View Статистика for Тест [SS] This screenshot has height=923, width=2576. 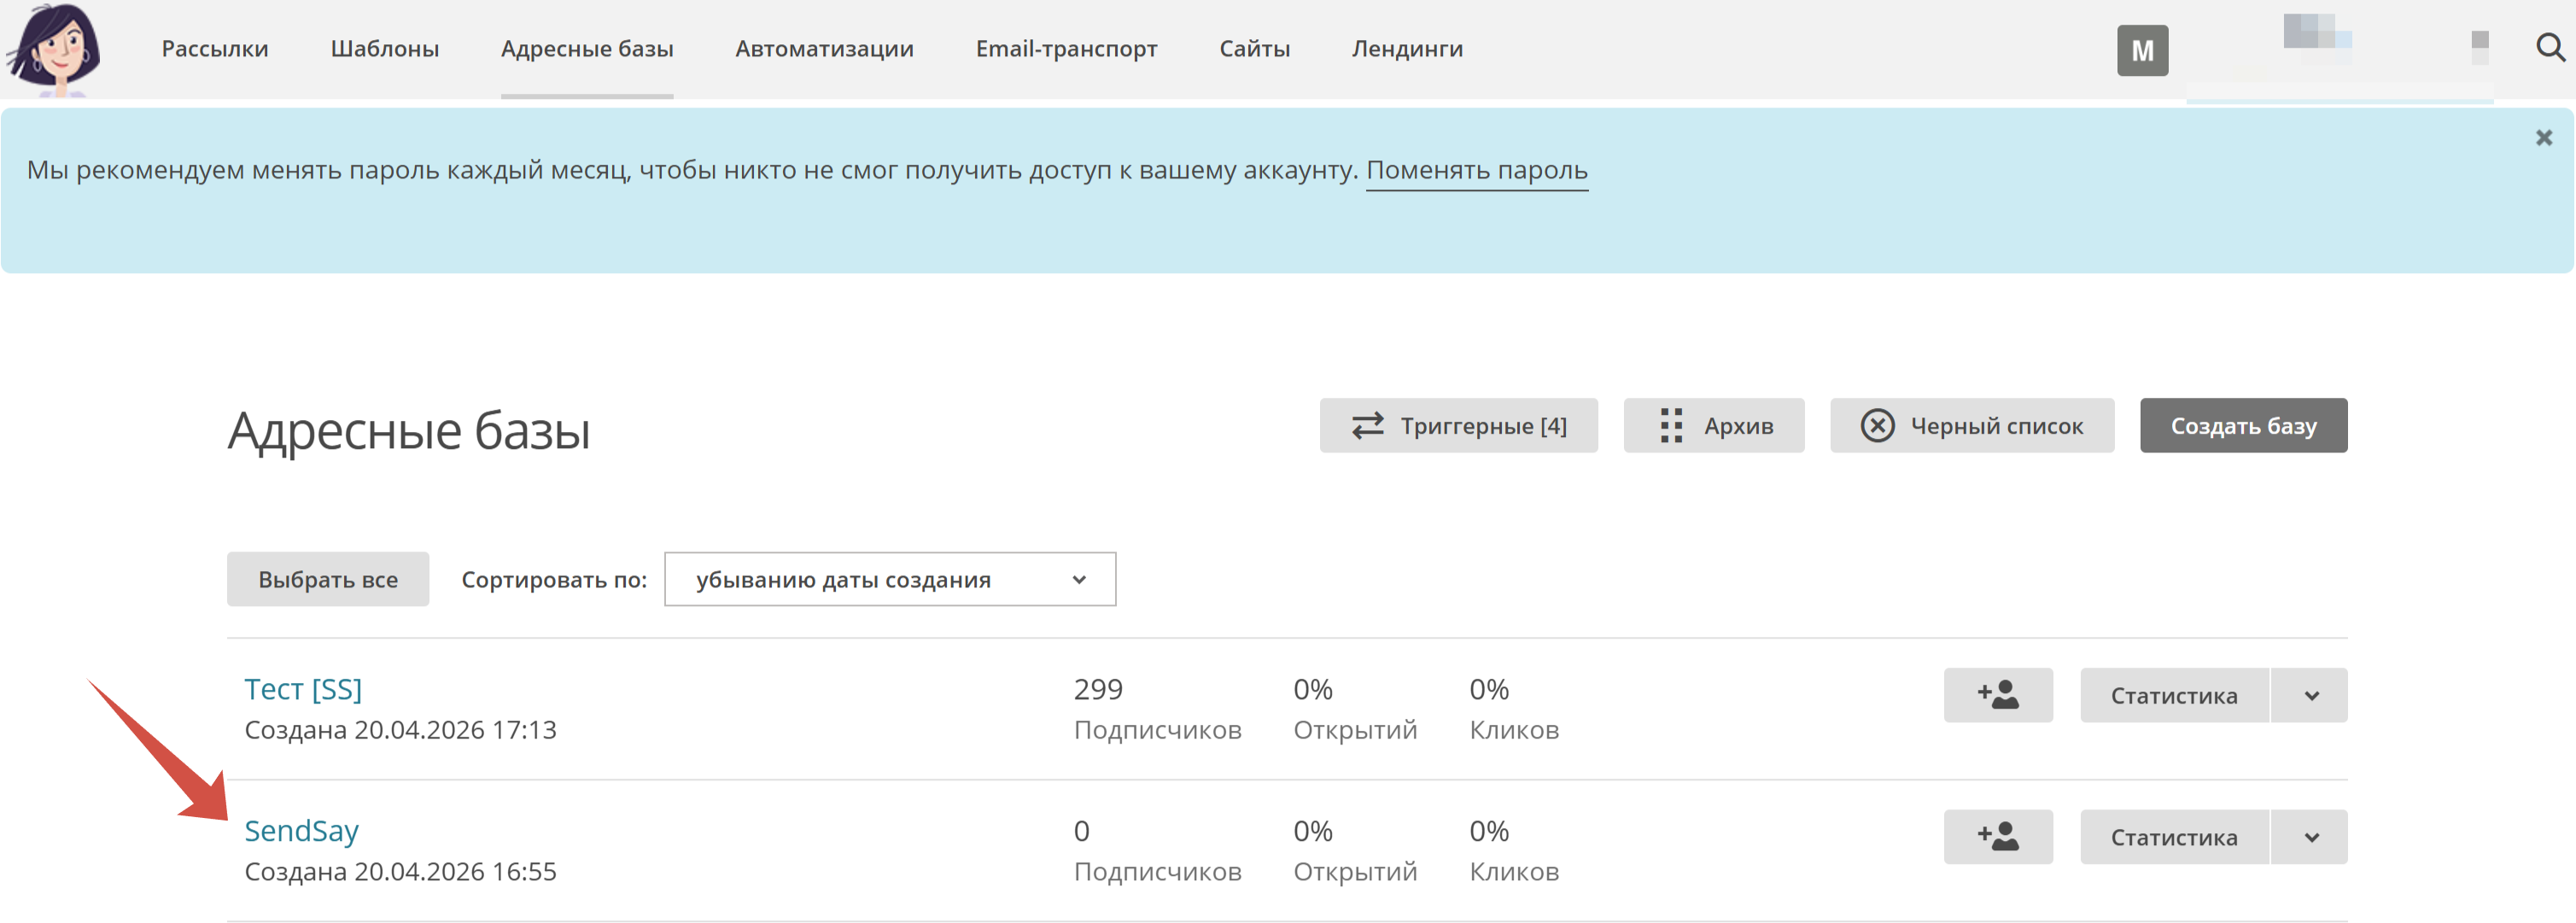(x=2173, y=696)
